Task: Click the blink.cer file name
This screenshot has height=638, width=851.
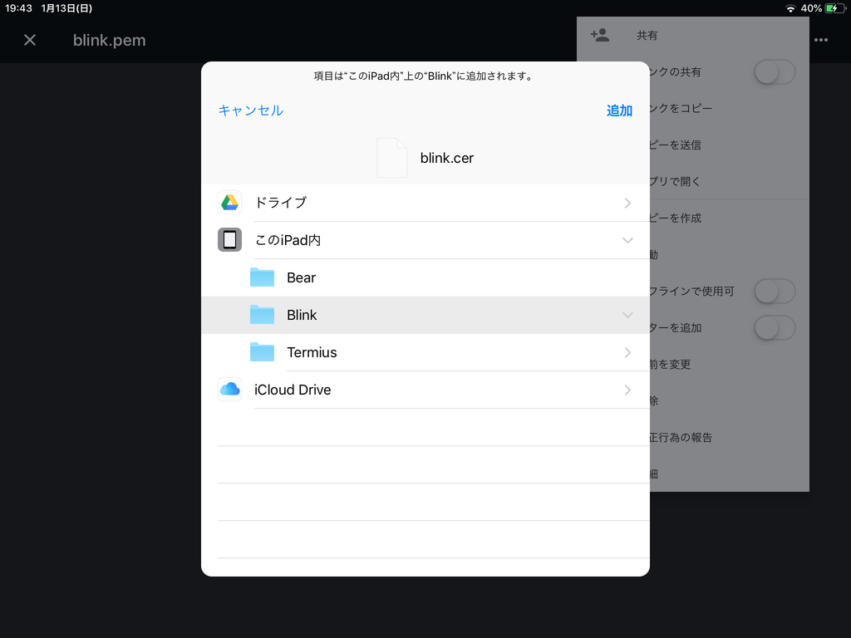Action: coord(446,158)
